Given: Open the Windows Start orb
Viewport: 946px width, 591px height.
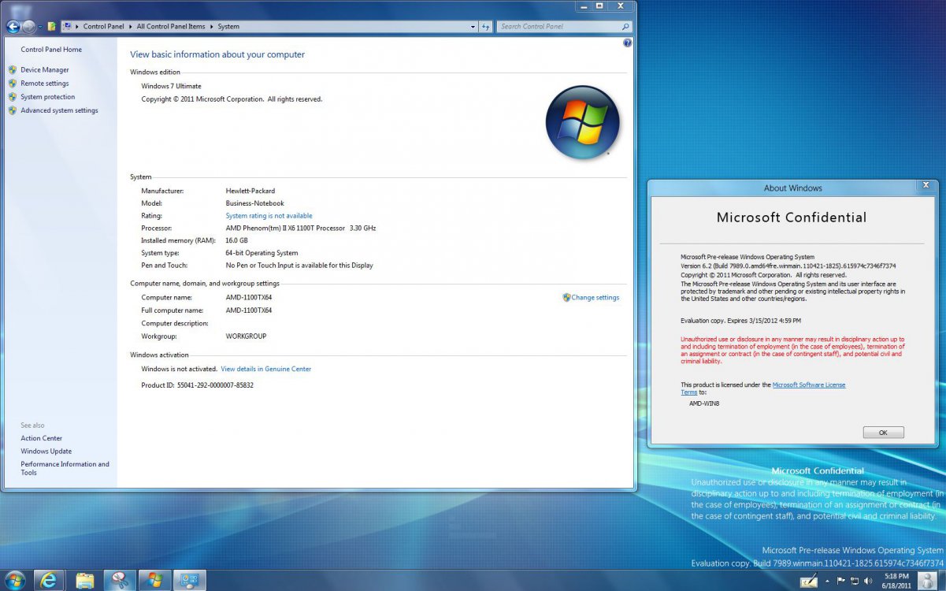Looking at the screenshot, I should (14, 581).
